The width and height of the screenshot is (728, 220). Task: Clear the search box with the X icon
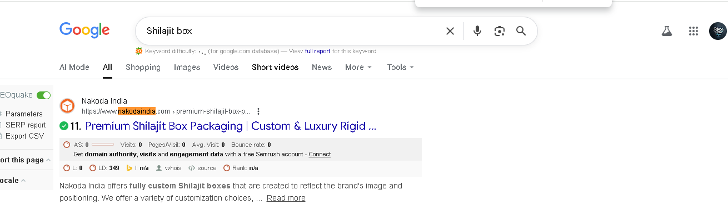[x=450, y=31]
